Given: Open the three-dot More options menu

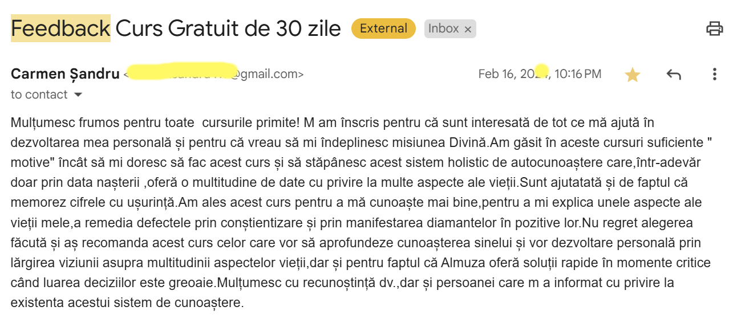Looking at the screenshot, I should pos(714,74).
